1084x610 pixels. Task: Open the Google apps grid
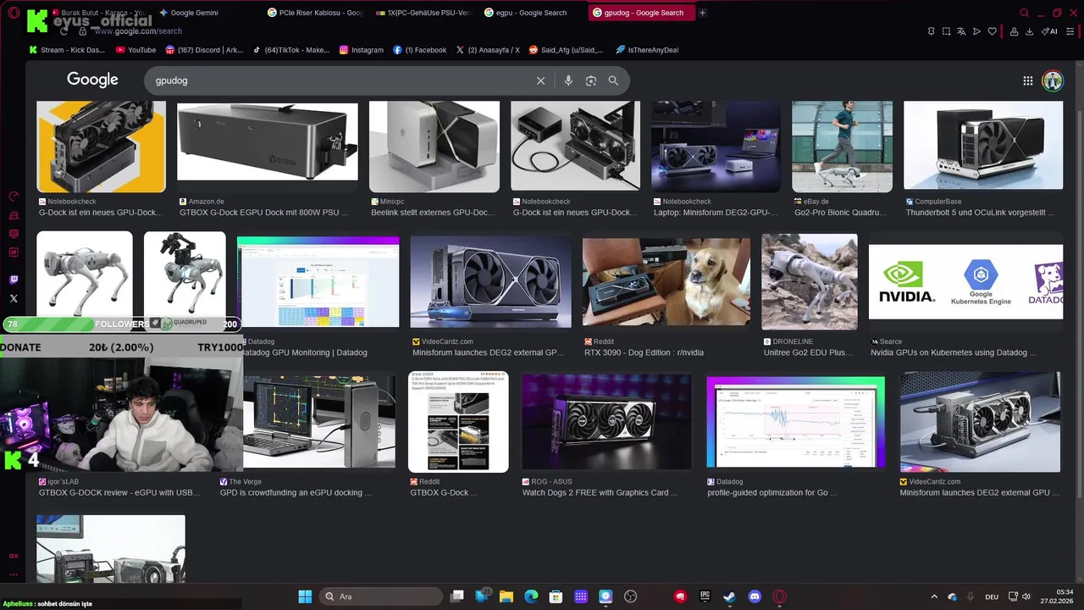coord(1028,80)
